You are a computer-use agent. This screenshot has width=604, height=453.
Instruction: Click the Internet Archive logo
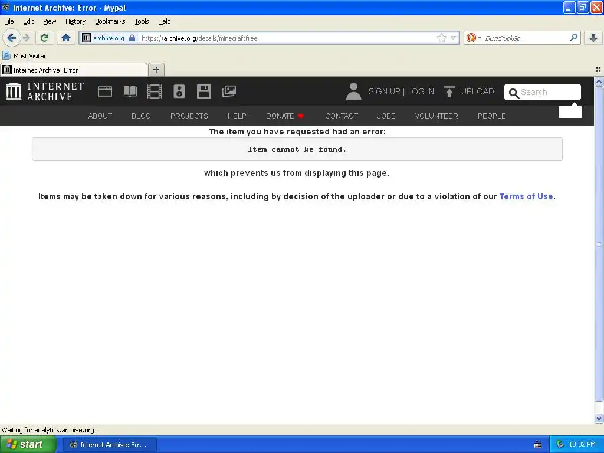45,91
